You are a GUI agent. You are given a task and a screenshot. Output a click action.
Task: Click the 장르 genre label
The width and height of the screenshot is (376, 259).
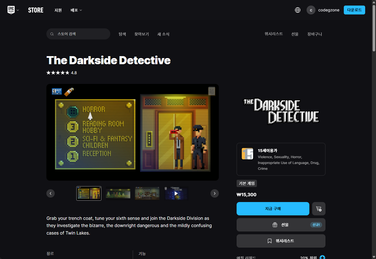pos(50,253)
